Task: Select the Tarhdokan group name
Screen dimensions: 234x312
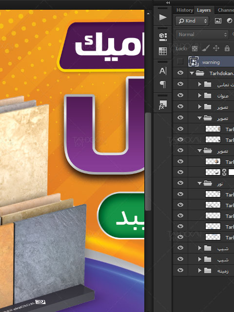Action: (x=221, y=74)
